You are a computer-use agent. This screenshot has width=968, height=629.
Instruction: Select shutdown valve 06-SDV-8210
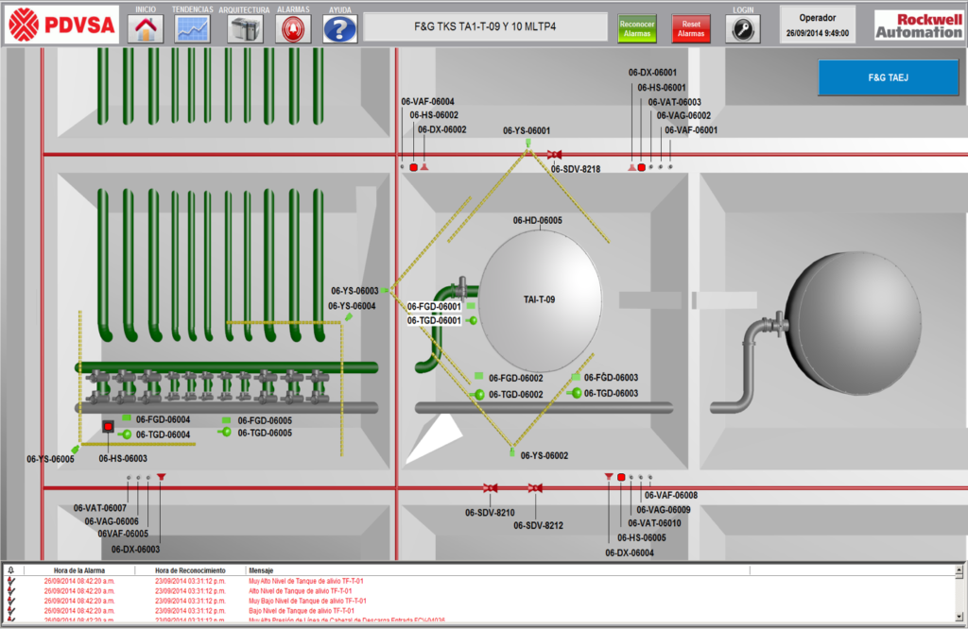[491, 488]
